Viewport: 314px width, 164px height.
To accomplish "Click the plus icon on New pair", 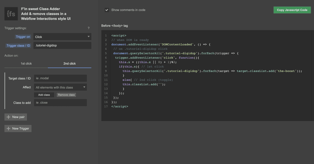I will pos(9,117).
